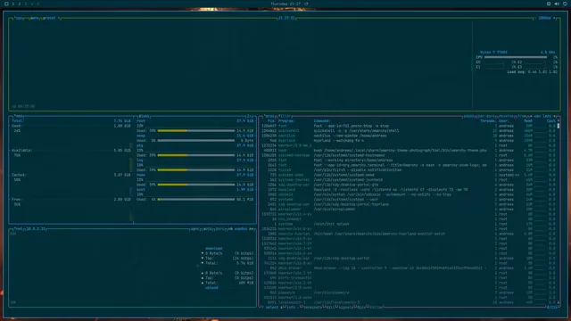Click the update icon beside the clock

[x=306, y=4]
